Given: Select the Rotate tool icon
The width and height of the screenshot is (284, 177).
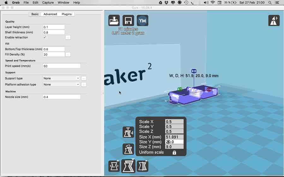Looking at the screenshot, I should [x=114, y=166].
